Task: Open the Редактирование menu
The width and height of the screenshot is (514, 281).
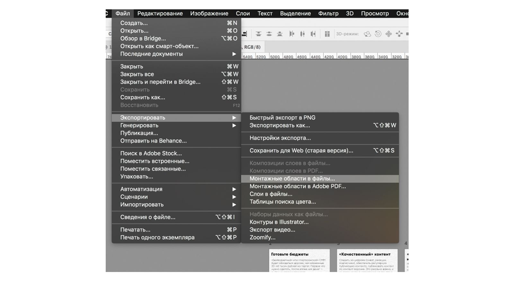Action: [x=160, y=13]
